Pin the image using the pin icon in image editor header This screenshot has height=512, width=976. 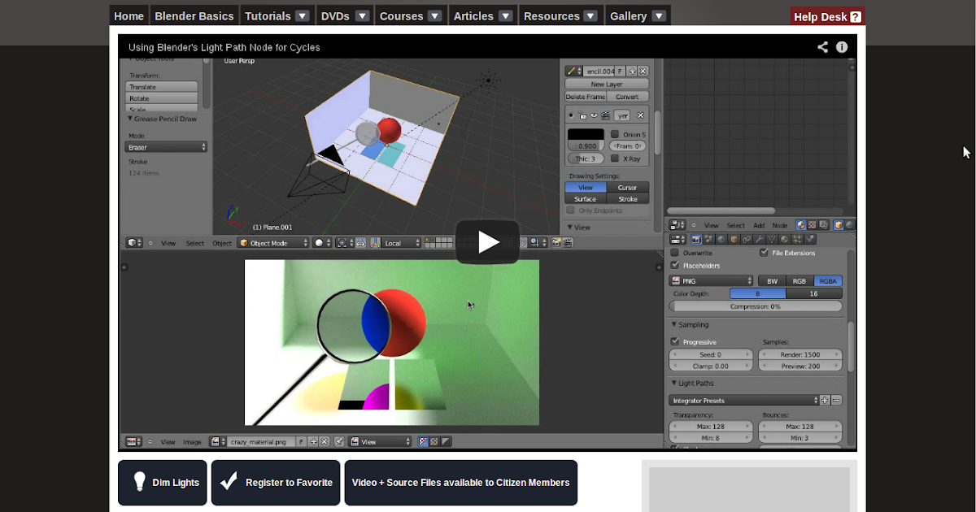339,441
